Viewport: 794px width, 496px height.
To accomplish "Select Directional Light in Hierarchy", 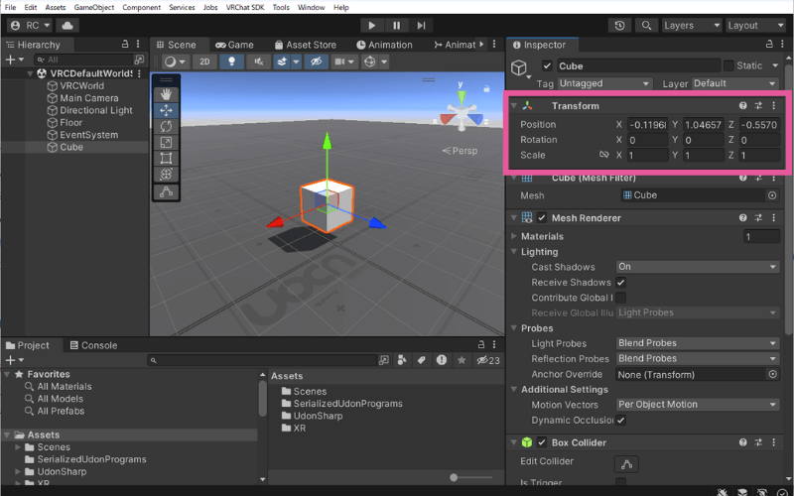I will tap(95, 110).
